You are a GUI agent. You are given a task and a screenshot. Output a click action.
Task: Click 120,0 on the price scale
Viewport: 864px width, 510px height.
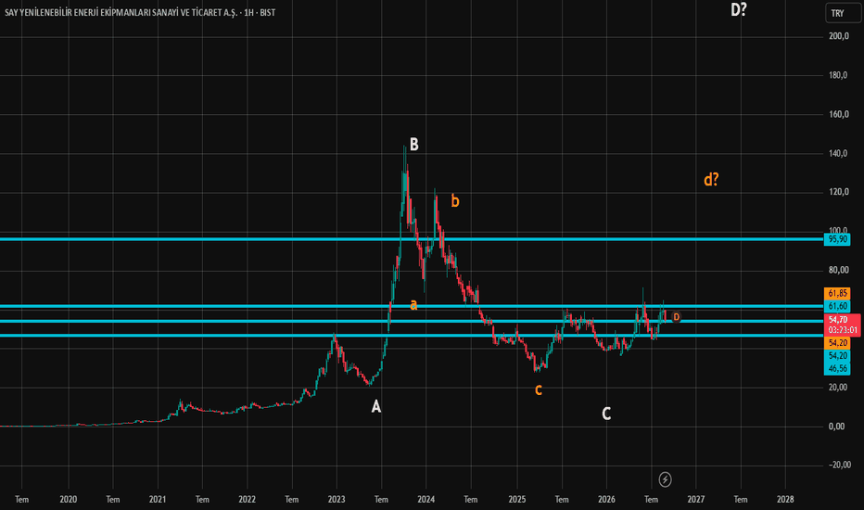[x=838, y=192]
